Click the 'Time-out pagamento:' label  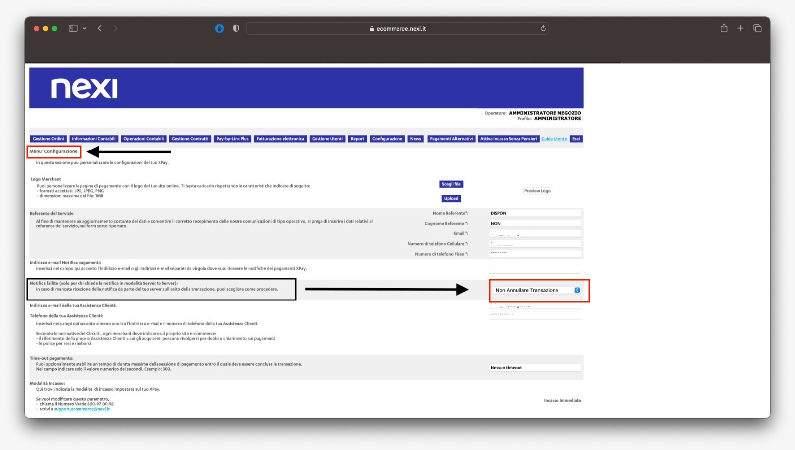pyautogui.click(x=52, y=358)
